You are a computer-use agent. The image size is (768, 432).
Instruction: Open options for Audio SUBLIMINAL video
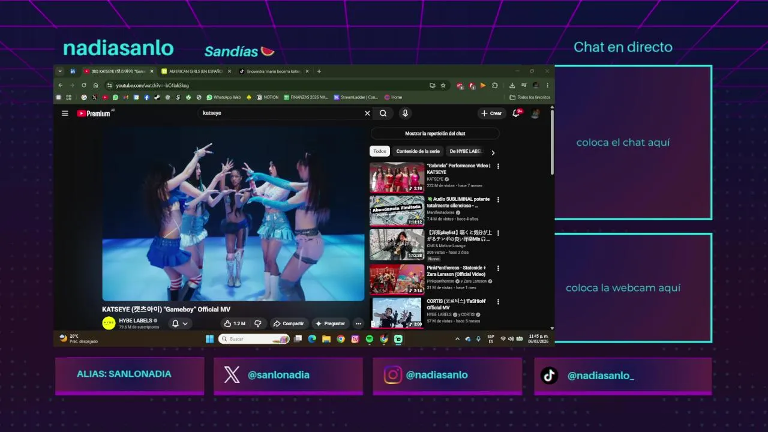pyautogui.click(x=498, y=200)
